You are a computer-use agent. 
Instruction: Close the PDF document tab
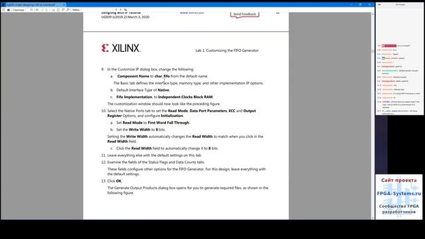coord(64,5)
